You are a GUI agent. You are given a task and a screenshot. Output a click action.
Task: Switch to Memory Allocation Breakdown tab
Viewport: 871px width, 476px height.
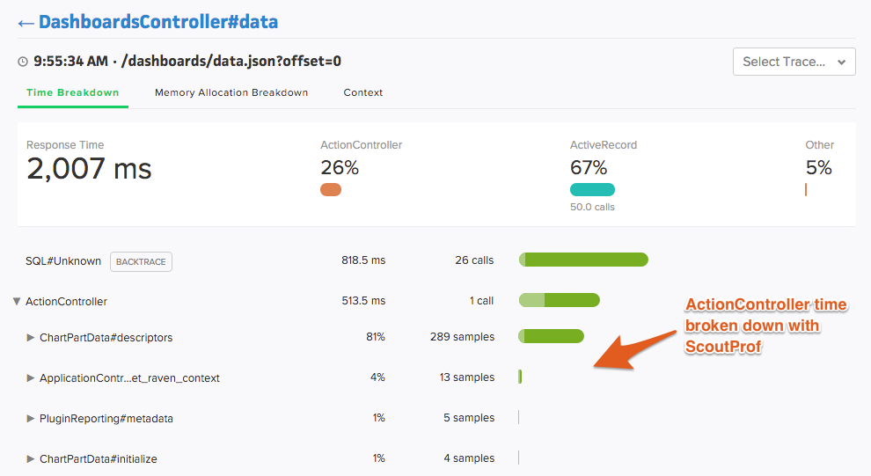231,92
